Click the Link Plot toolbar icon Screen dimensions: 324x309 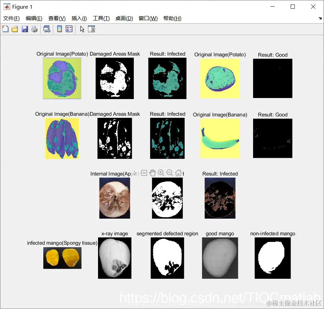tap(47, 29)
